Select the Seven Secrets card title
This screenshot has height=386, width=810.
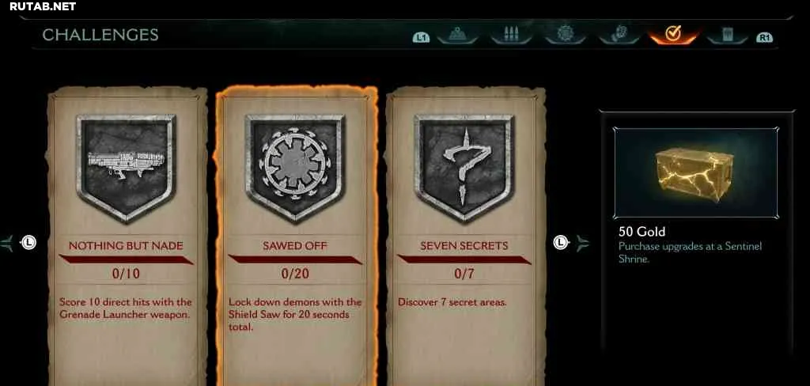click(x=464, y=246)
